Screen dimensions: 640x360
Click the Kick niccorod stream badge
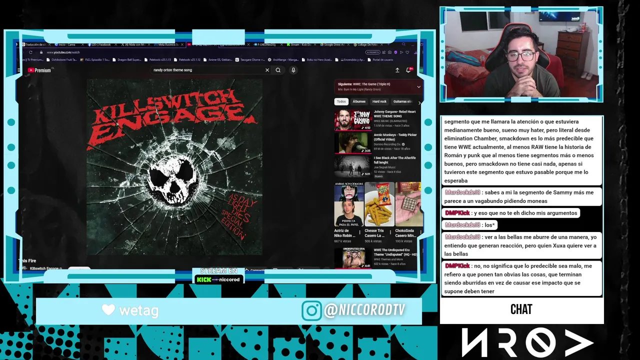coord(218,279)
